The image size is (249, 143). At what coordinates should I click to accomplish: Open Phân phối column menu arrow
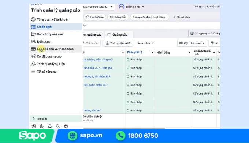click(152, 52)
